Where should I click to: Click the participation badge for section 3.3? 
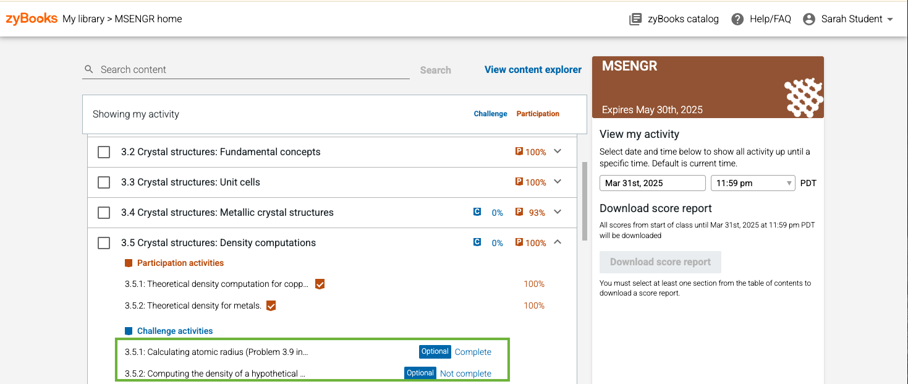click(x=519, y=182)
